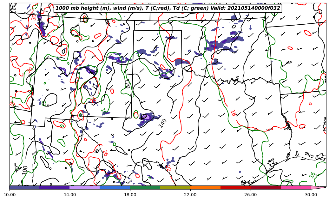
Task: Select the deep purple 12–14 colorbar segment
Action: coord(55,187)
